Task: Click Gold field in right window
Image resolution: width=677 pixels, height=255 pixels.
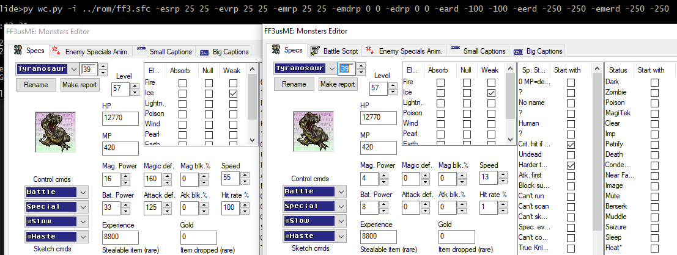Action: (457, 237)
